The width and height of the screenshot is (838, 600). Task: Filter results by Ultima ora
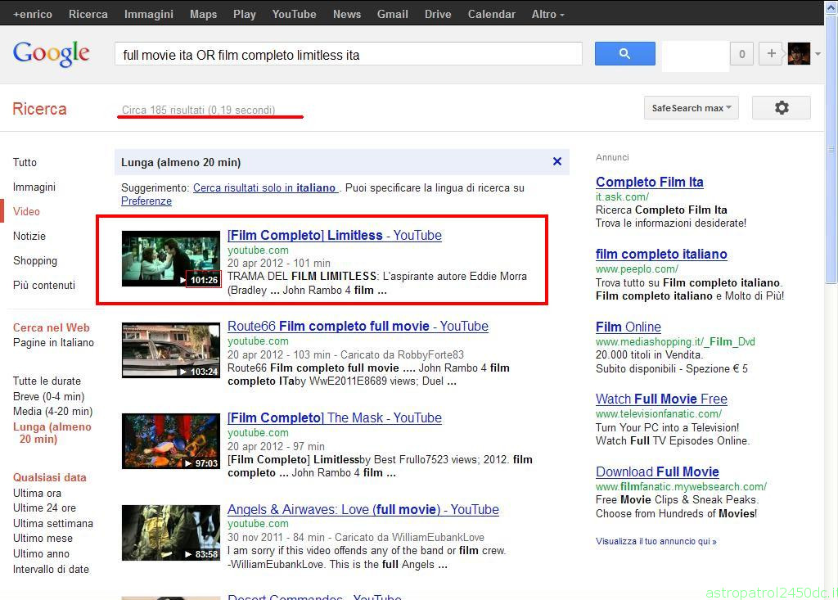[37, 493]
